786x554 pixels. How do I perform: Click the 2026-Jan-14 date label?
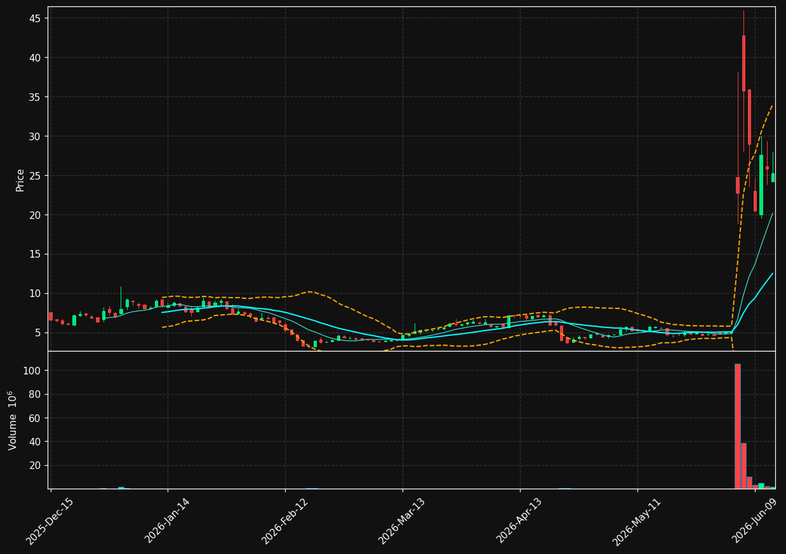[168, 521]
